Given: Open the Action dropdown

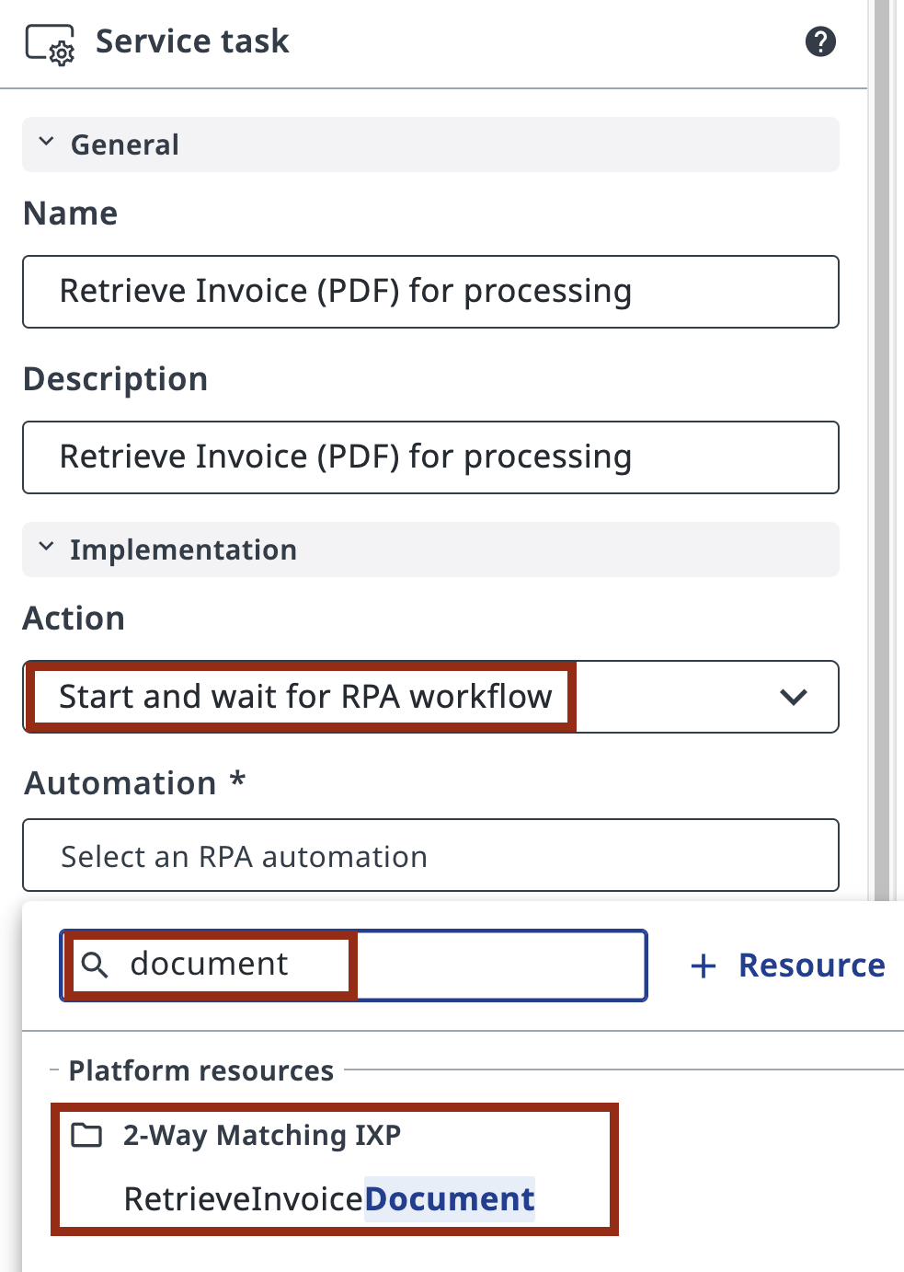Looking at the screenshot, I should click(430, 697).
